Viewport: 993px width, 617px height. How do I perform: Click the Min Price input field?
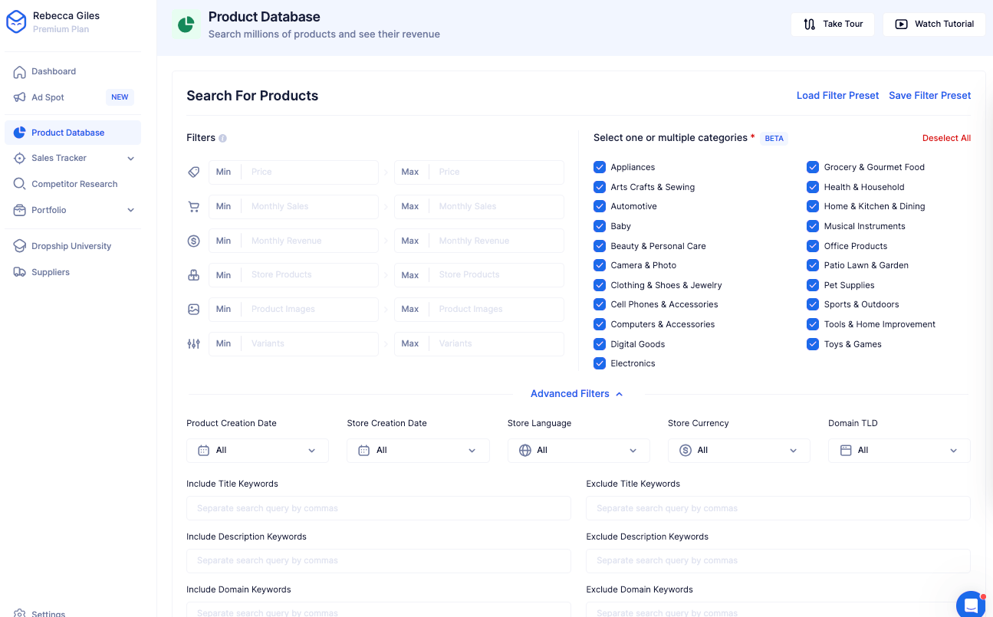click(294, 172)
